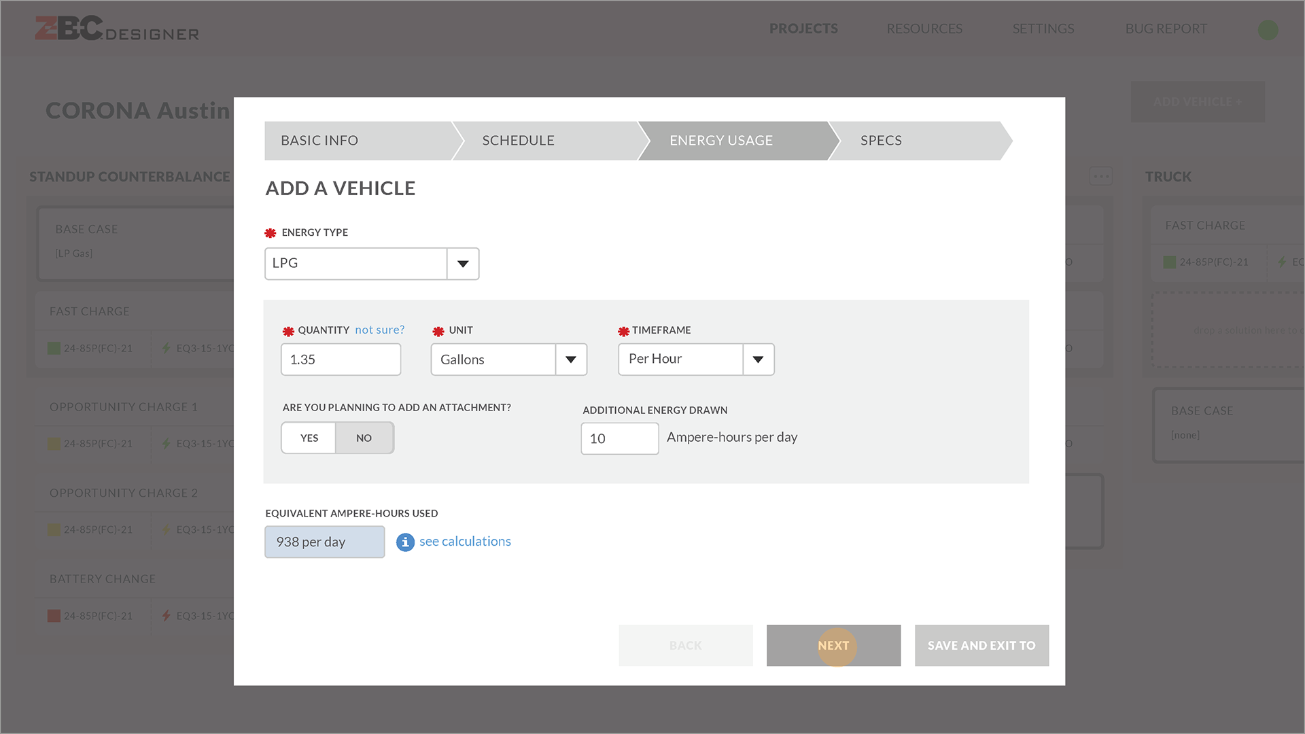
Task: Click lightning icon in Truck Fast Charge card
Action: point(1282,262)
